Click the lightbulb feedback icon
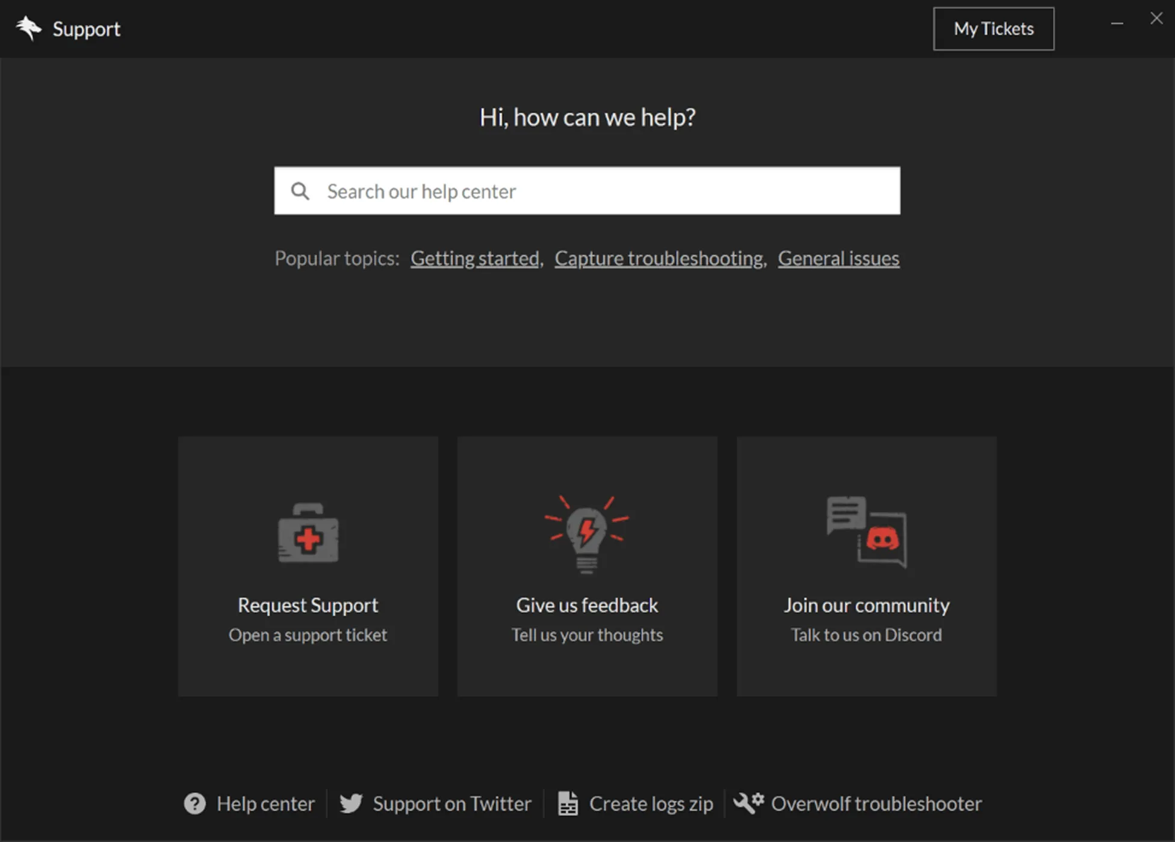The height and width of the screenshot is (842, 1175). click(x=587, y=534)
